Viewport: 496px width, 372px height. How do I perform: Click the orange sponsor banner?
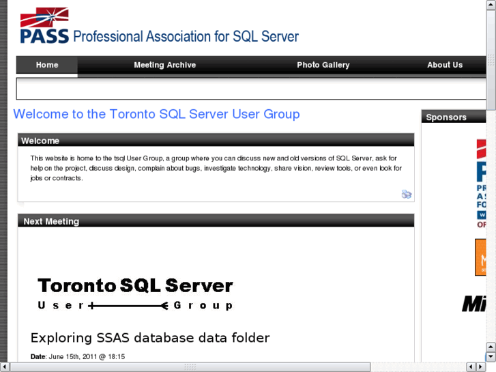(481, 257)
